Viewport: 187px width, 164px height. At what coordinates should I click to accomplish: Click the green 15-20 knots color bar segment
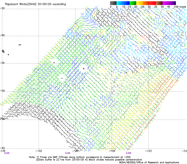[x=133, y=3]
